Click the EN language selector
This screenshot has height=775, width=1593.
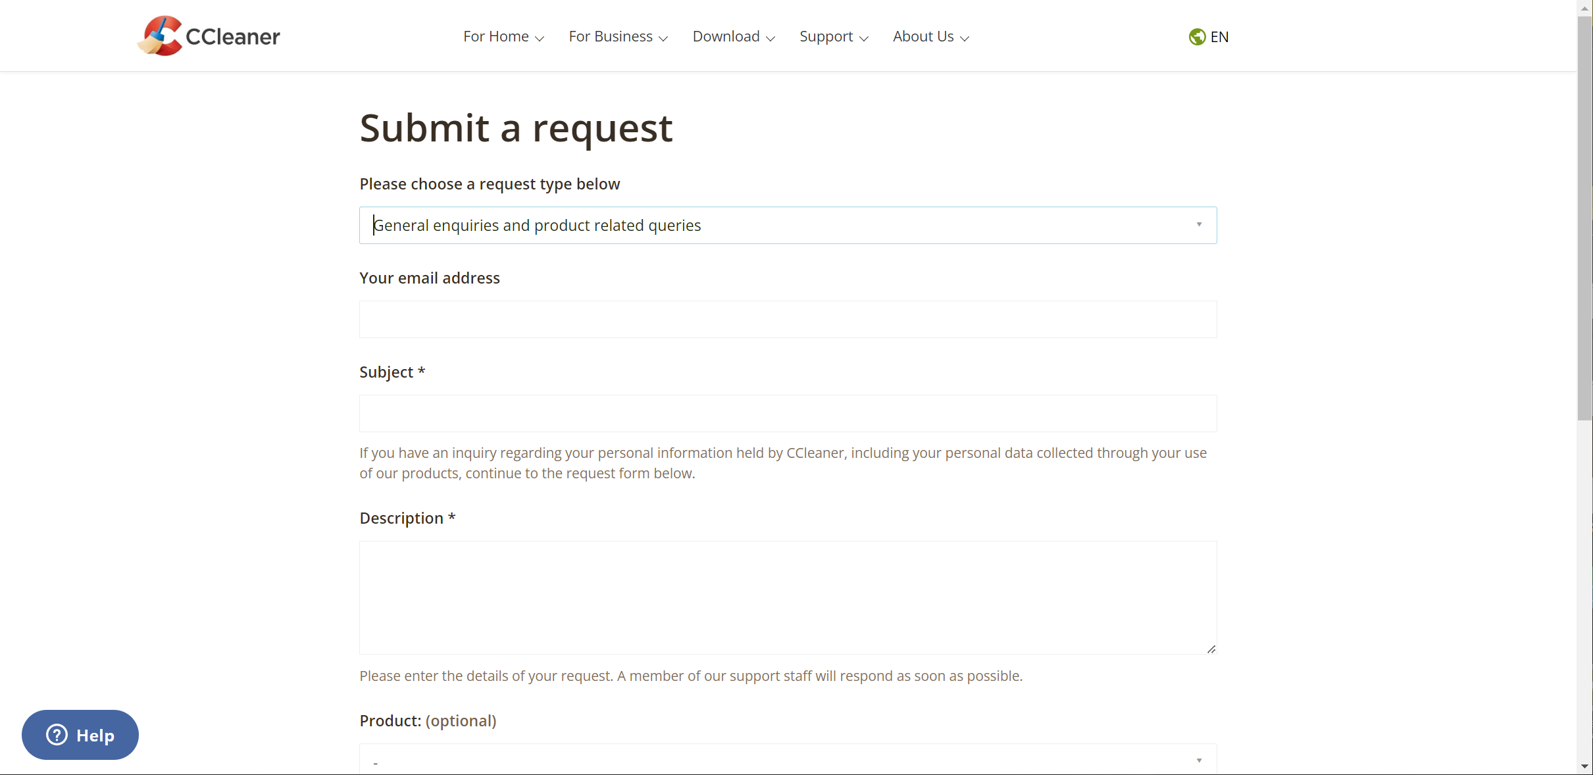(1219, 37)
